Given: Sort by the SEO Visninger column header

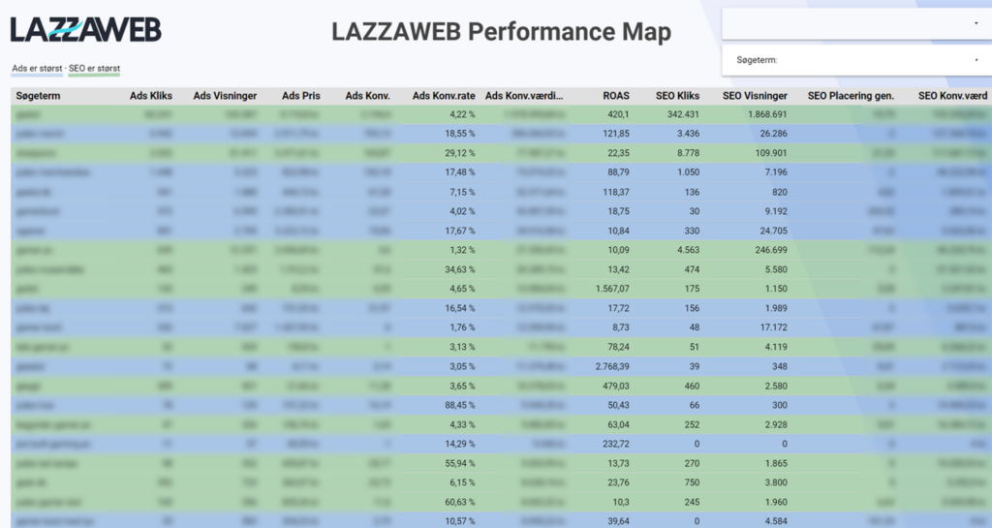Looking at the screenshot, I should [755, 96].
